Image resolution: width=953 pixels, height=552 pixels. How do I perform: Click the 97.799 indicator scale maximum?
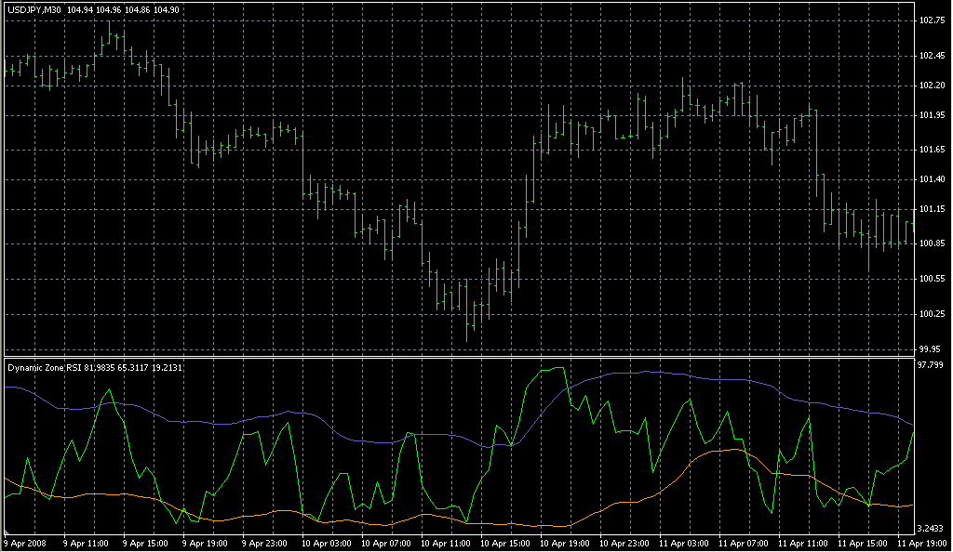click(x=931, y=365)
